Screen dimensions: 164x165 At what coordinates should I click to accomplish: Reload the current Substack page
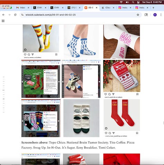tap(15, 15)
